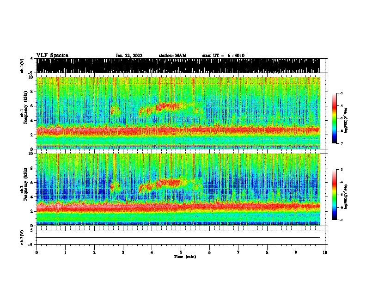
Task: Click the "VLF Spectra" title text
Action: pyautogui.click(x=52, y=55)
